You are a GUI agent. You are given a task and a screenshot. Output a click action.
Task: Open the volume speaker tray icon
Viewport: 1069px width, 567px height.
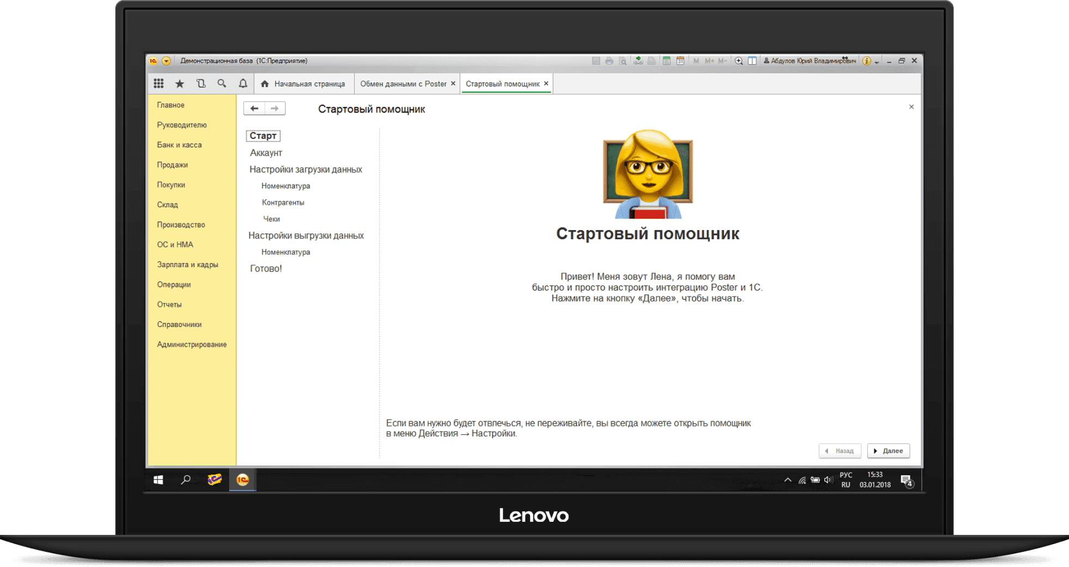pyautogui.click(x=828, y=480)
